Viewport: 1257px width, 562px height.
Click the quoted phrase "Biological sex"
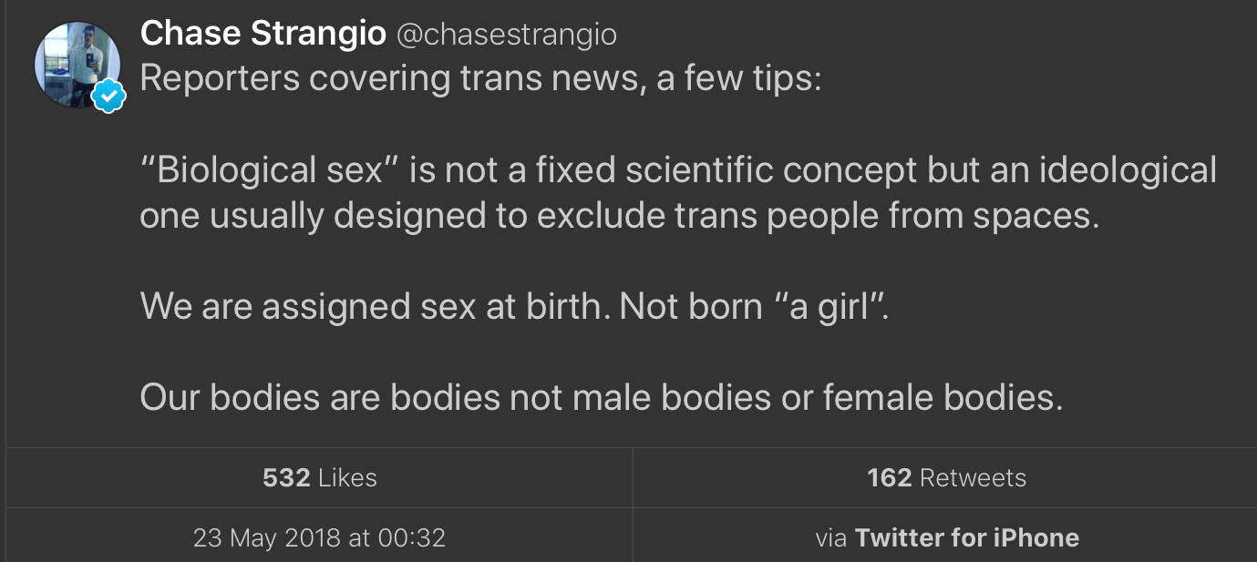click(270, 170)
